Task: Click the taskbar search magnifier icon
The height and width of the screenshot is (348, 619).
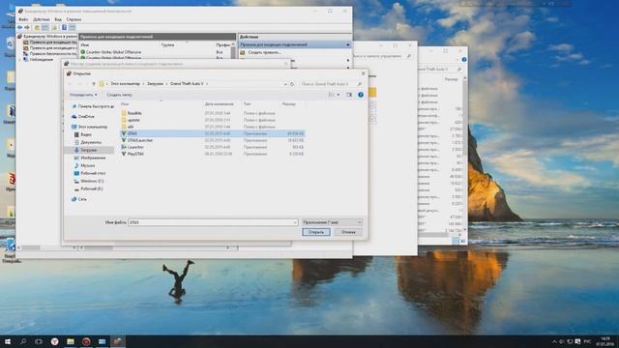Action: coord(23,341)
